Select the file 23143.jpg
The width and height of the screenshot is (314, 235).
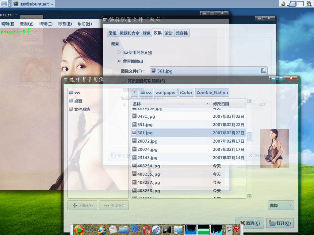pos(189,158)
